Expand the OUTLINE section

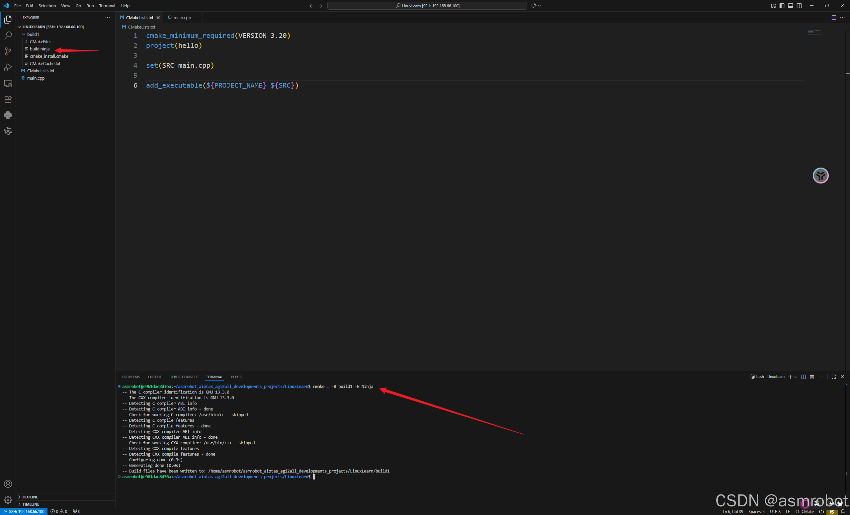click(x=30, y=497)
